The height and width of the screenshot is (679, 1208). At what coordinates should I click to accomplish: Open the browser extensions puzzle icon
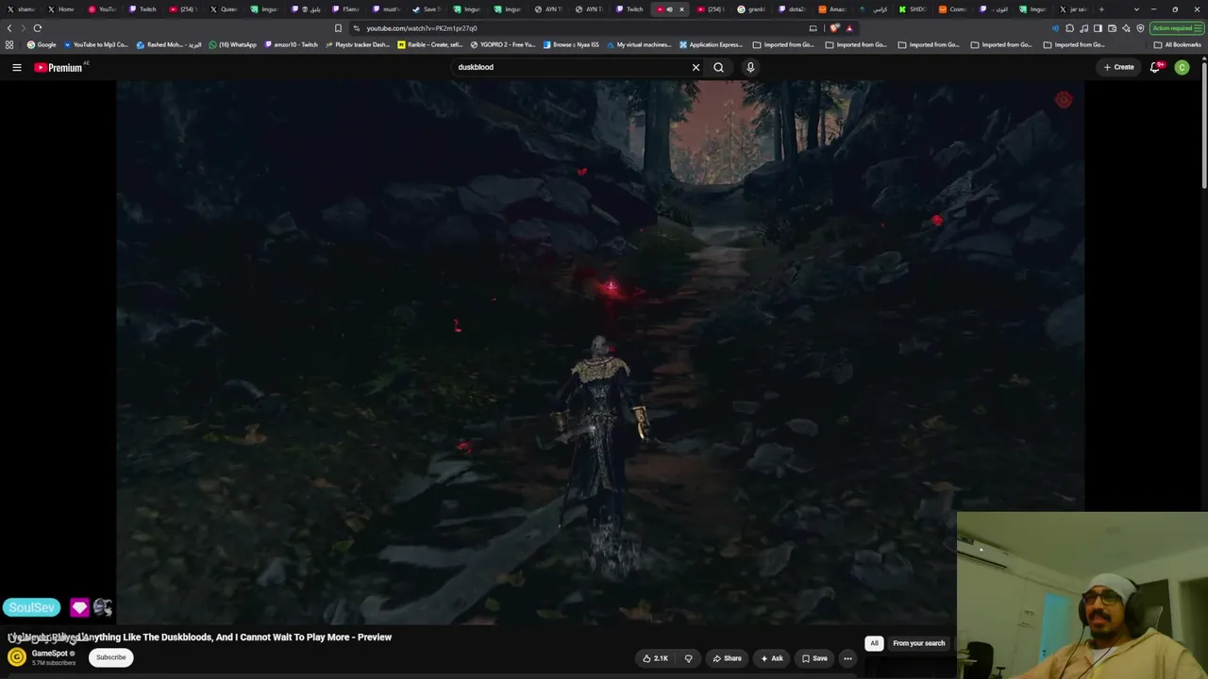point(1069,28)
